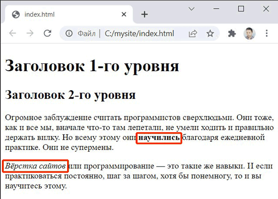278x199 pixels.
Task: Click the text "Огромное заблуждение"
Action: coord(48,118)
